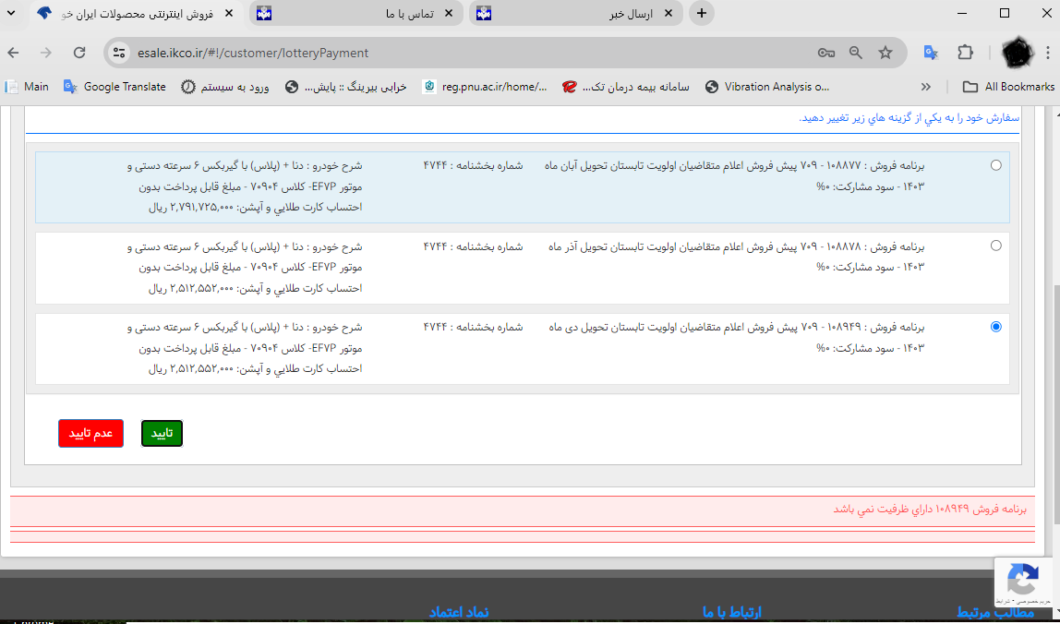Image resolution: width=1060 pixels, height=624 pixels.
Task: Close the ارسال خبر tab
Action: coord(668,14)
